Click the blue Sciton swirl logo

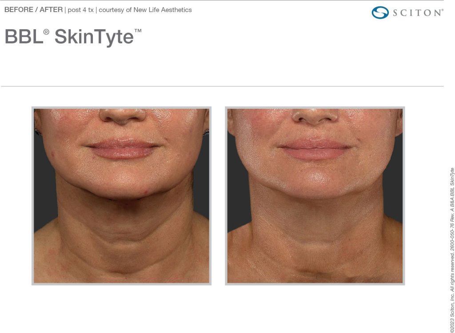tap(380, 12)
